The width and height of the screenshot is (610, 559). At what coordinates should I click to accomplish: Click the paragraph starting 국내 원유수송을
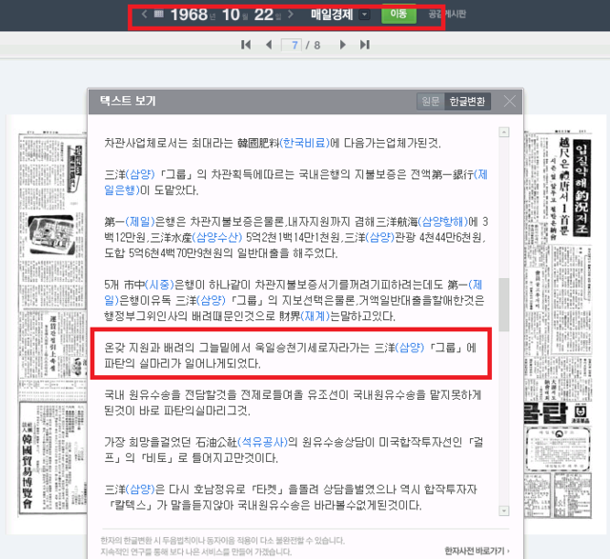point(293,403)
